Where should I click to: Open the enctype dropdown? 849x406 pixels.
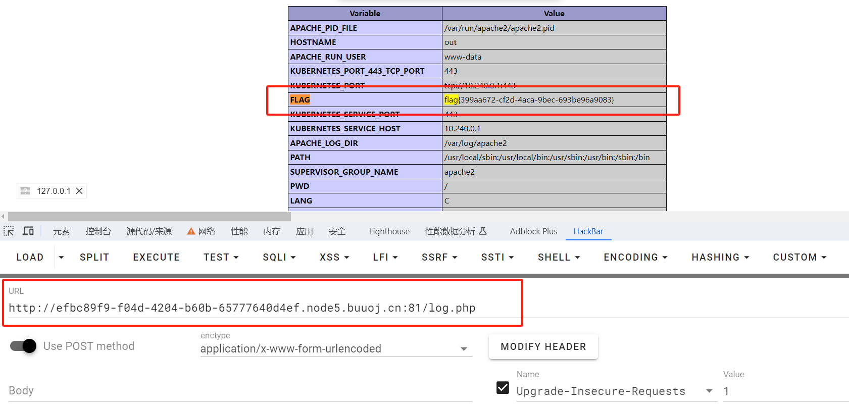point(336,348)
